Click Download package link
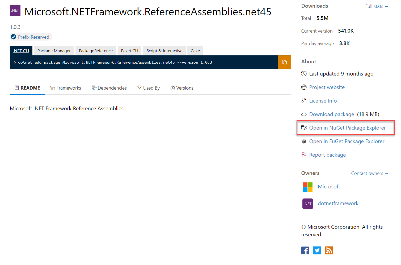Screen dimensions: 401x265 click(332, 114)
